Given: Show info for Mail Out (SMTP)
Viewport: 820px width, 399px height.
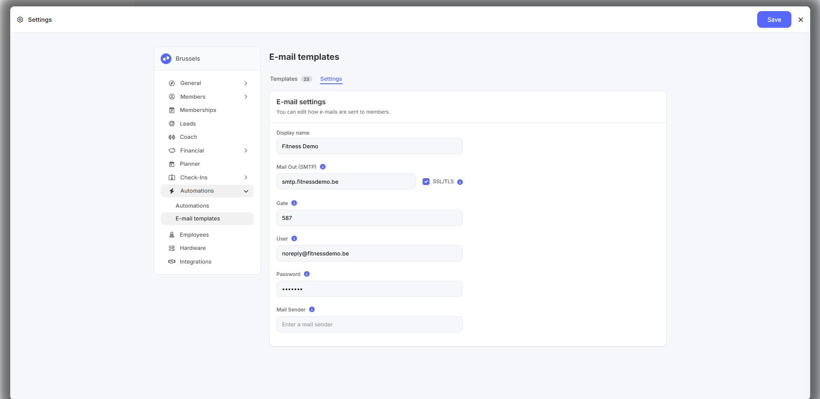Looking at the screenshot, I should (323, 167).
